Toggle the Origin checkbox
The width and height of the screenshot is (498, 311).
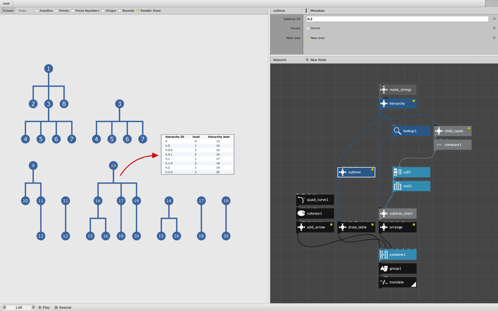click(x=103, y=10)
